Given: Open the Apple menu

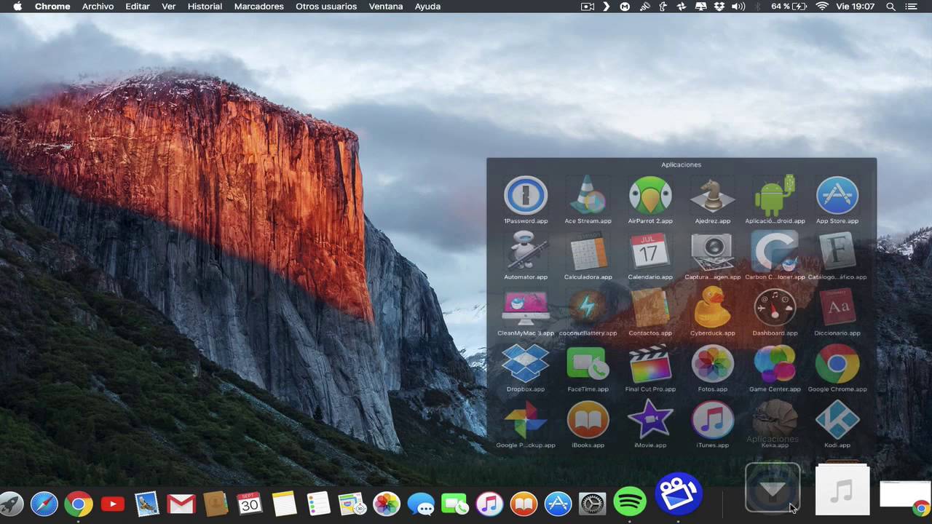Looking at the screenshot, I should tap(17, 7).
